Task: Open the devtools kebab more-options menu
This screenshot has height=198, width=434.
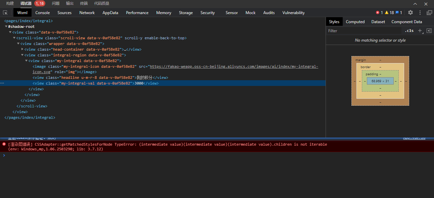Action: (x=420, y=12)
